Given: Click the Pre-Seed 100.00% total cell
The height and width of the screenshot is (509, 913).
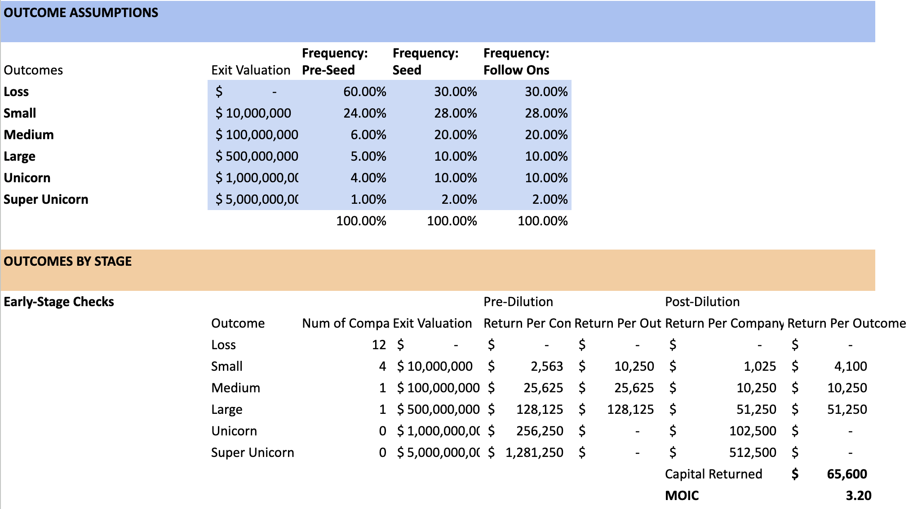Looking at the screenshot, I should click(361, 221).
